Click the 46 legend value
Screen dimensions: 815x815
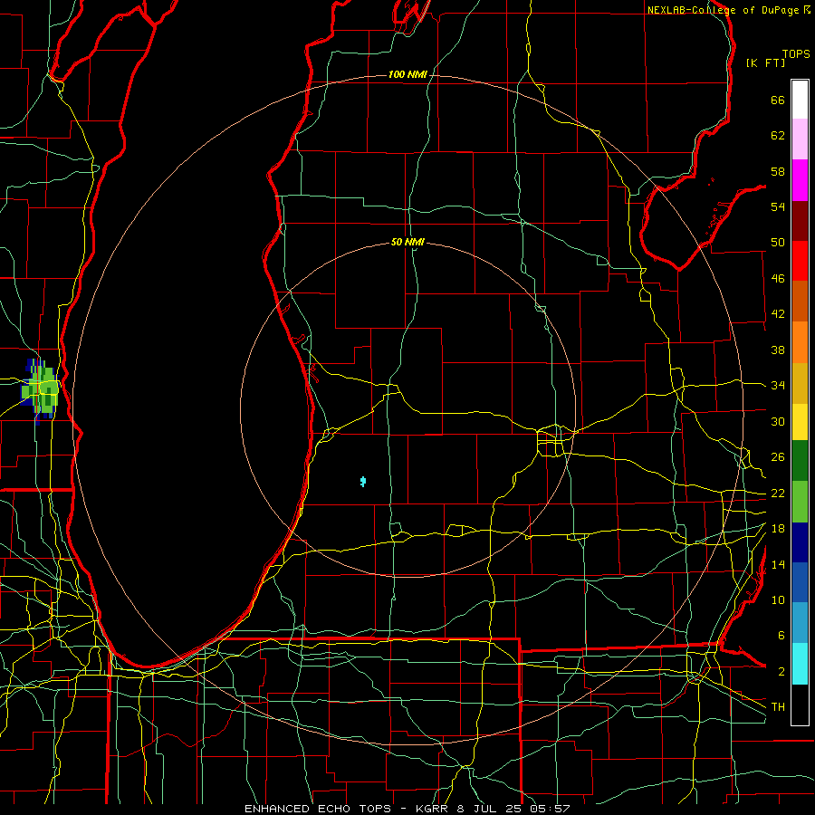[778, 279]
